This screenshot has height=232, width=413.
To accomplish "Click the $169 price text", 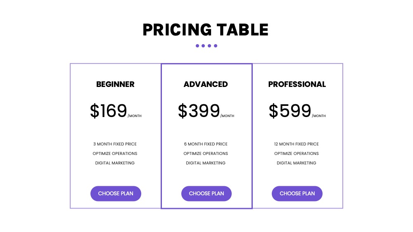I will 109,110.
